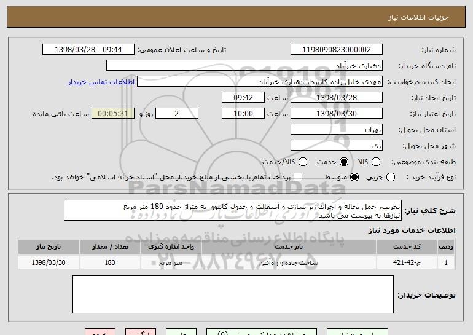Image resolution: width=473 pixels, height=335 pixels.
Task: Click the creation time 09:42 field
Action: pyautogui.click(x=243, y=98)
